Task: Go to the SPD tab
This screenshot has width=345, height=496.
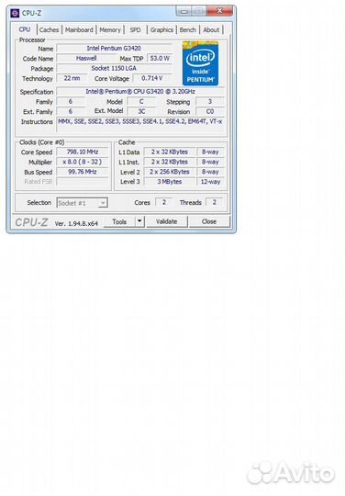Action: pyautogui.click(x=135, y=29)
